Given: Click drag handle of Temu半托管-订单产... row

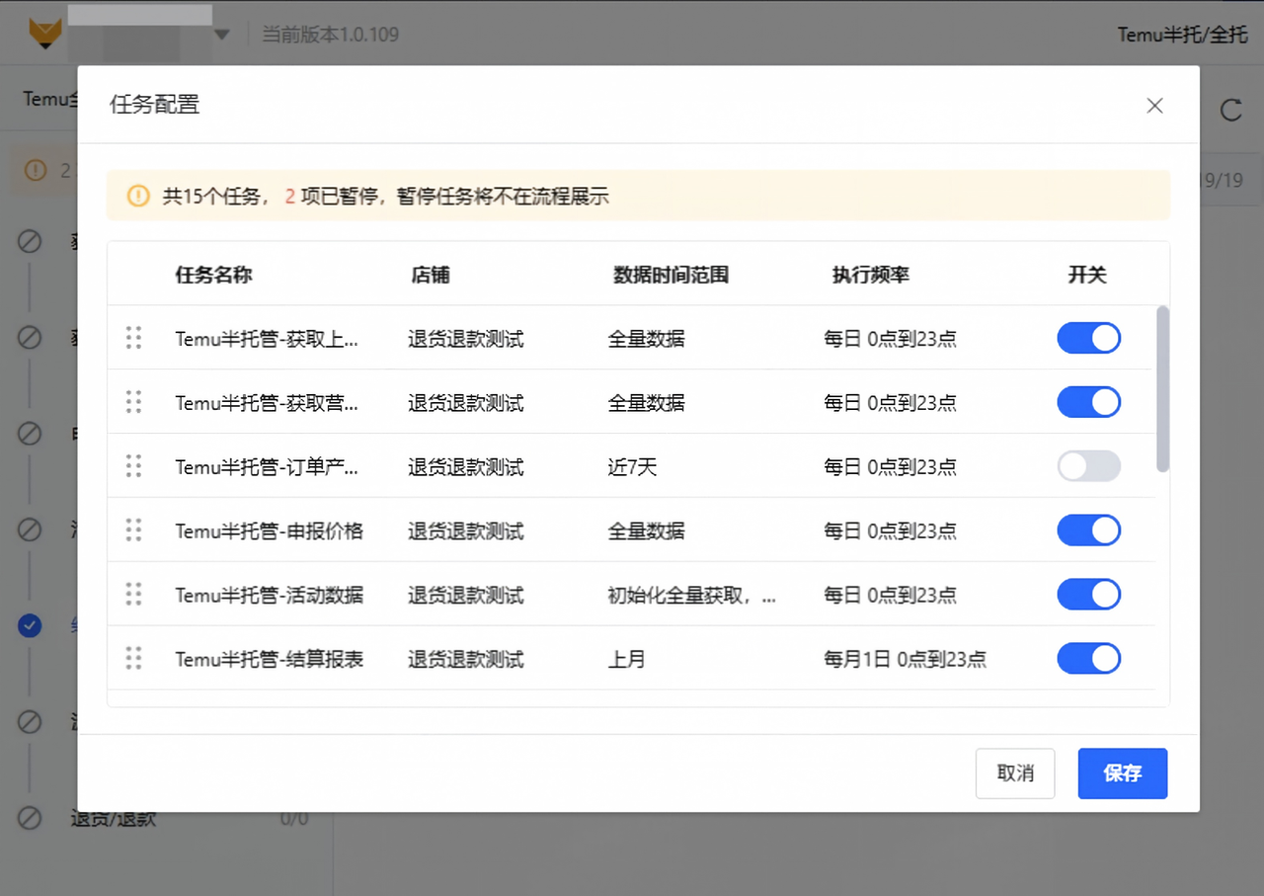Looking at the screenshot, I should 134,466.
